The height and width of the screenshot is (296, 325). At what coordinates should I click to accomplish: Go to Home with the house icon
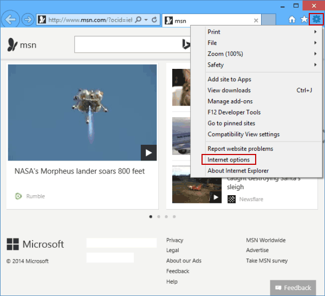pos(292,20)
